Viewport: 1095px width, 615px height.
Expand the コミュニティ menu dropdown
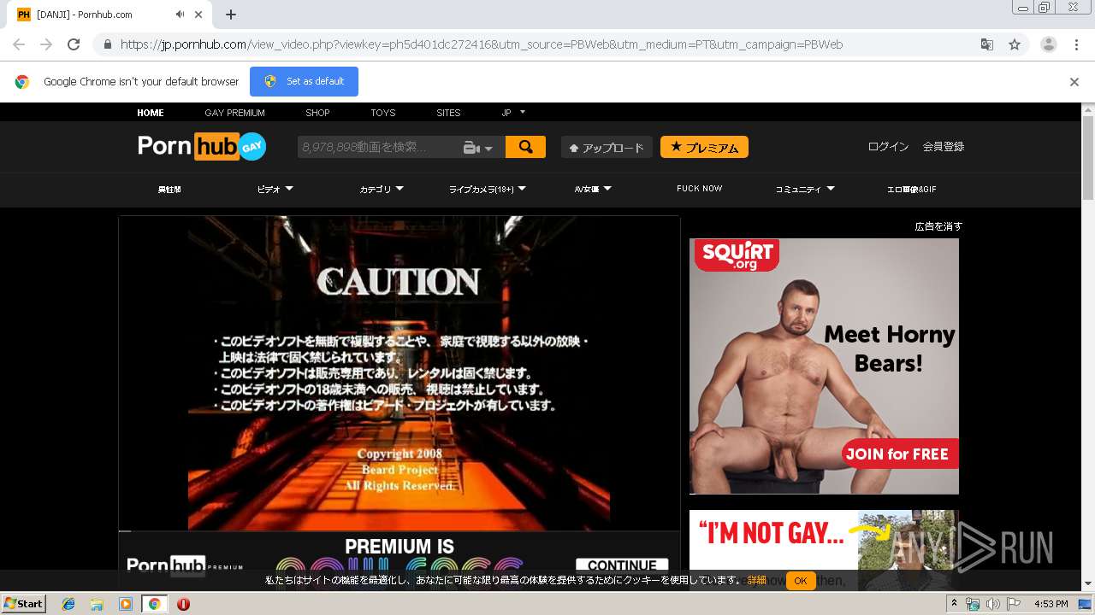click(x=805, y=189)
